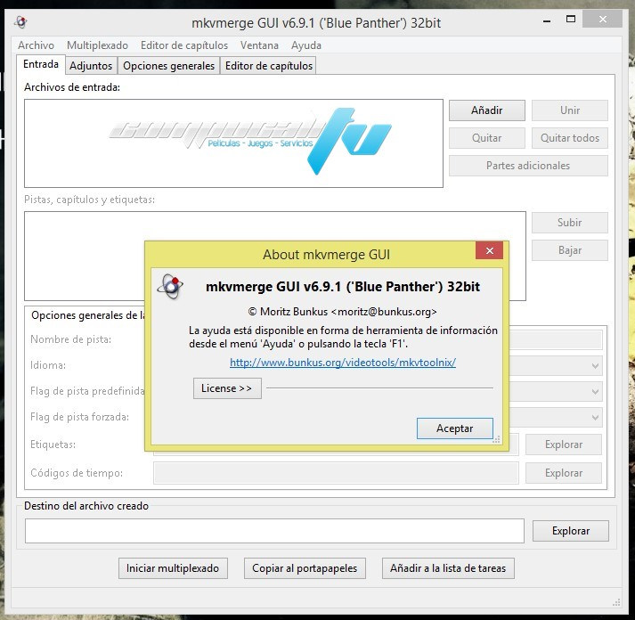Click Explorar for destination file
This screenshot has height=620, width=635.
pyautogui.click(x=571, y=531)
